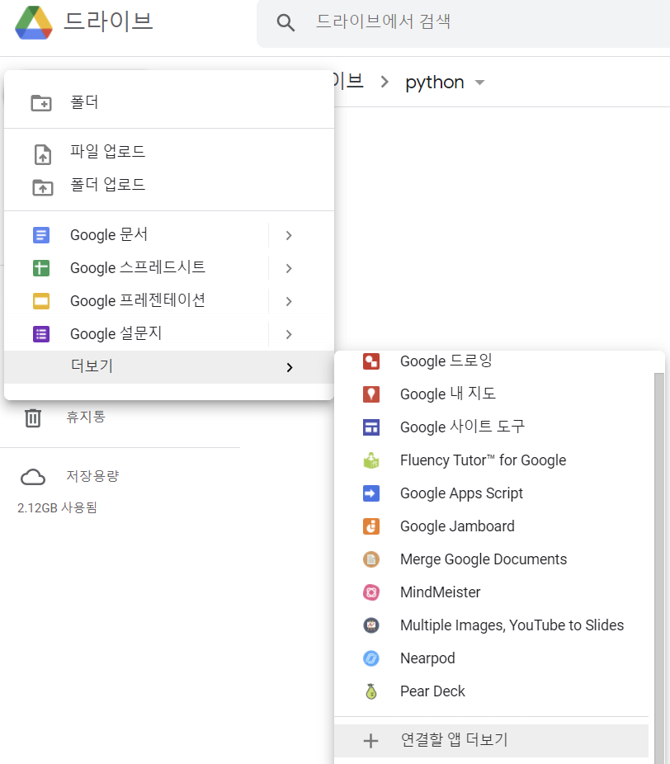Click the Pear Deck pear icon
The height and width of the screenshot is (764, 670).
point(371,691)
